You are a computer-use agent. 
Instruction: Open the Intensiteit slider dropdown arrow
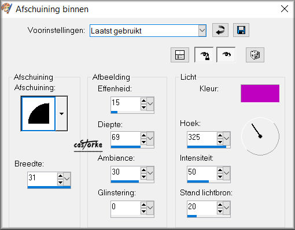pos(226,173)
